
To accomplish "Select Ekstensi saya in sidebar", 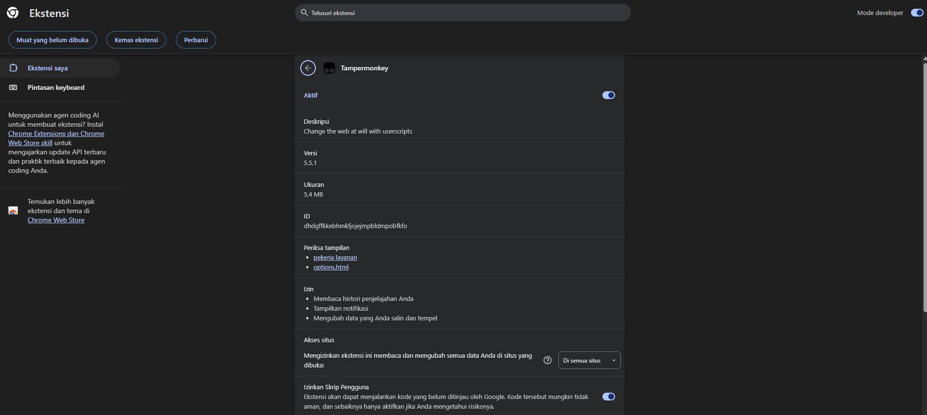I will pyautogui.click(x=60, y=68).
